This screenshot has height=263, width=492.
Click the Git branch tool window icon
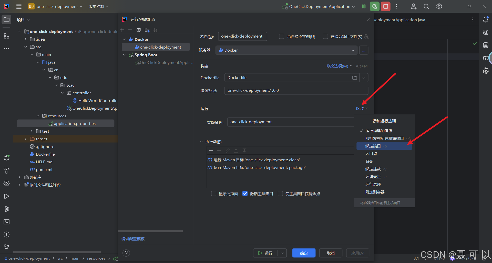7,247
